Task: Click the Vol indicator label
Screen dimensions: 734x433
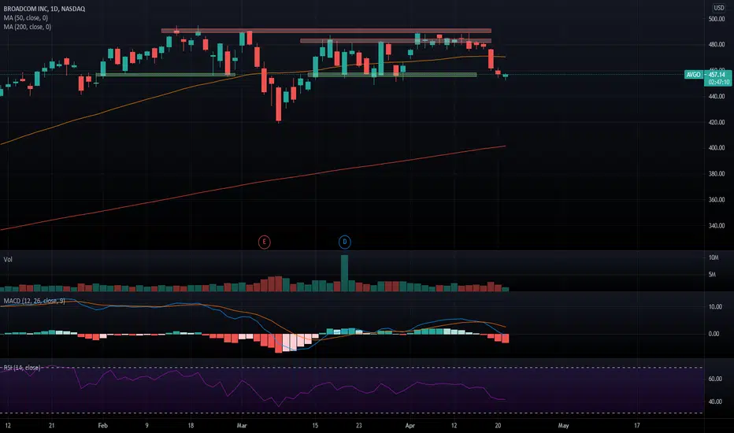Action: pyautogui.click(x=8, y=259)
